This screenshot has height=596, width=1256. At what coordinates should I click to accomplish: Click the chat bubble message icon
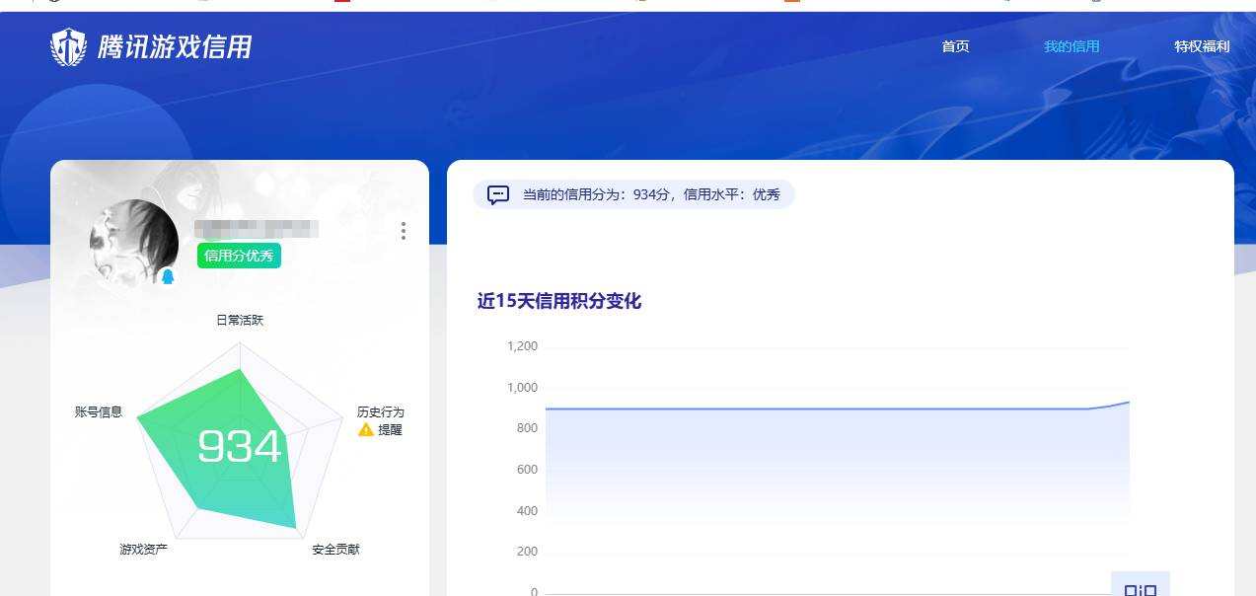click(x=498, y=194)
